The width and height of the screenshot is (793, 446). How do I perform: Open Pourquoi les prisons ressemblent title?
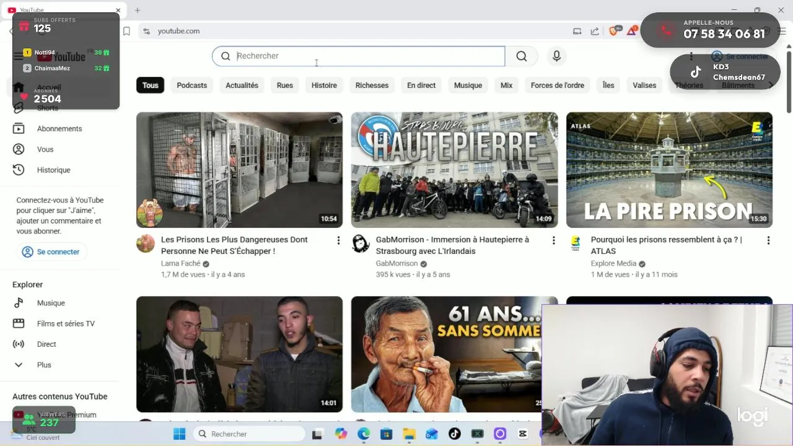(666, 245)
